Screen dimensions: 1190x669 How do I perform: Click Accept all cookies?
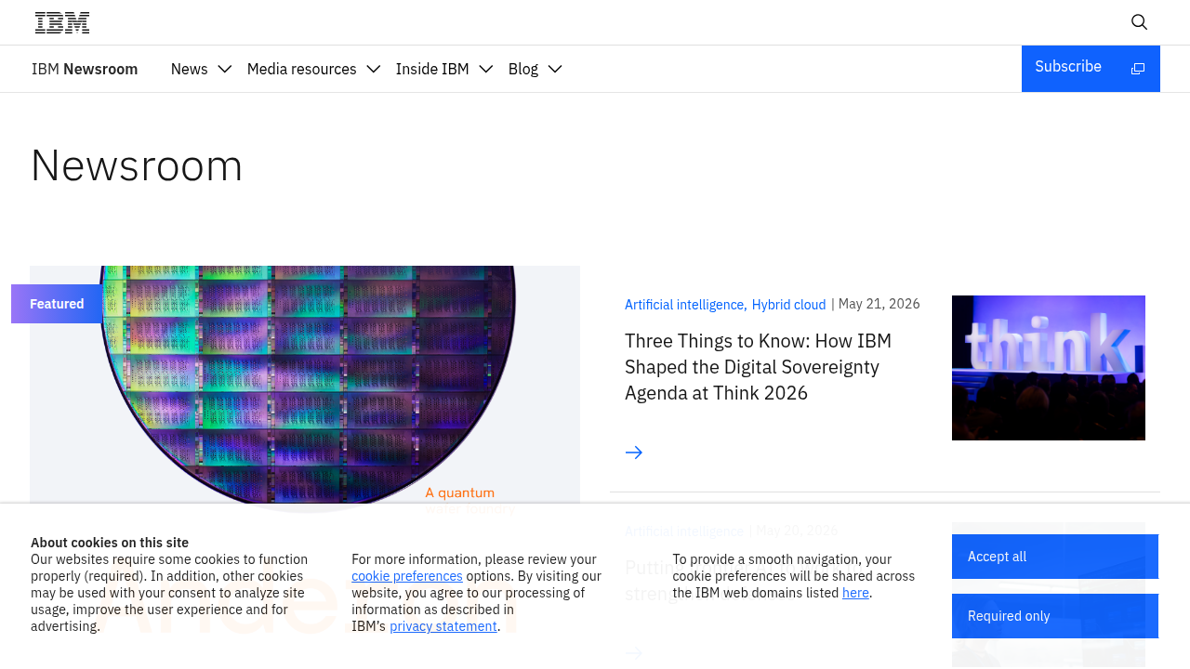click(x=1055, y=557)
